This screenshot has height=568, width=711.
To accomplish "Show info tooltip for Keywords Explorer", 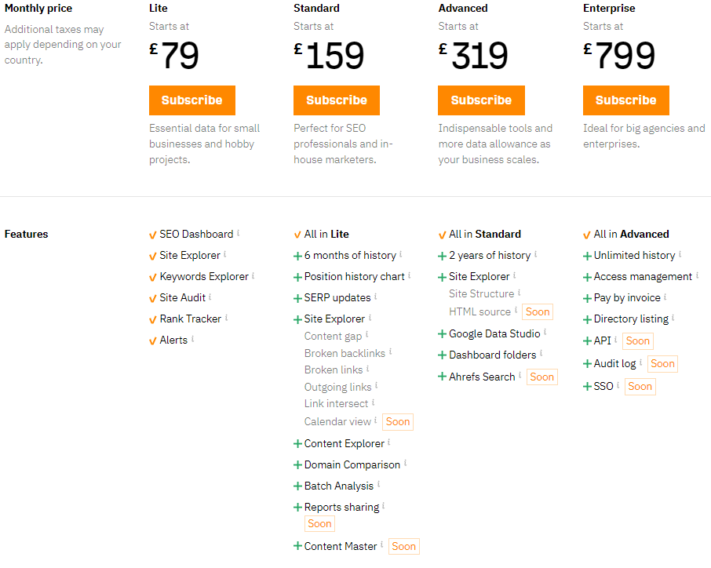I will (x=253, y=275).
